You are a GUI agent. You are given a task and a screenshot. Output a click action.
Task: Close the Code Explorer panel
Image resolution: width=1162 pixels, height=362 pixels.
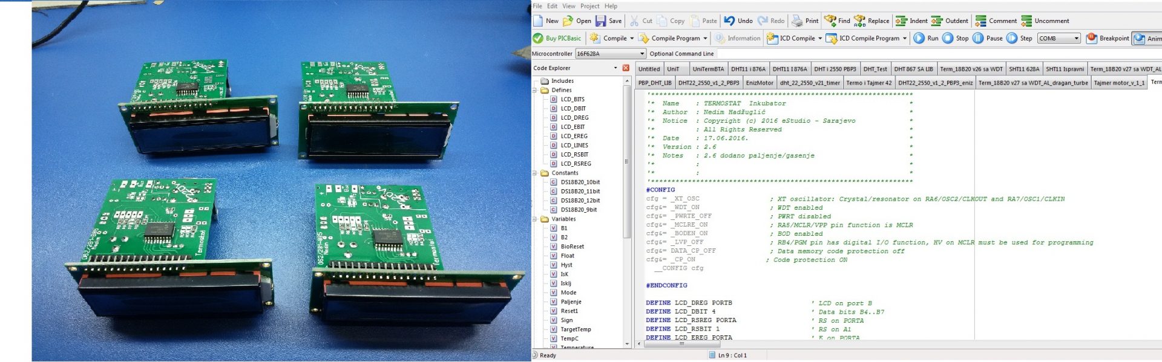click(626, 68)
